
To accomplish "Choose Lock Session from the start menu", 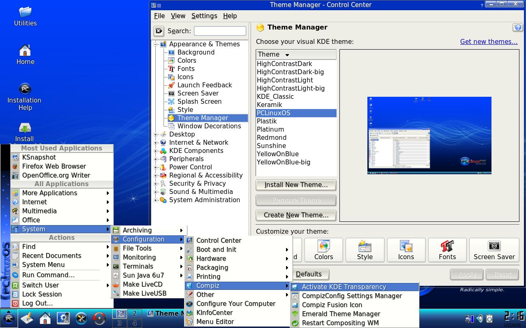I will click(x=62, y=294).
